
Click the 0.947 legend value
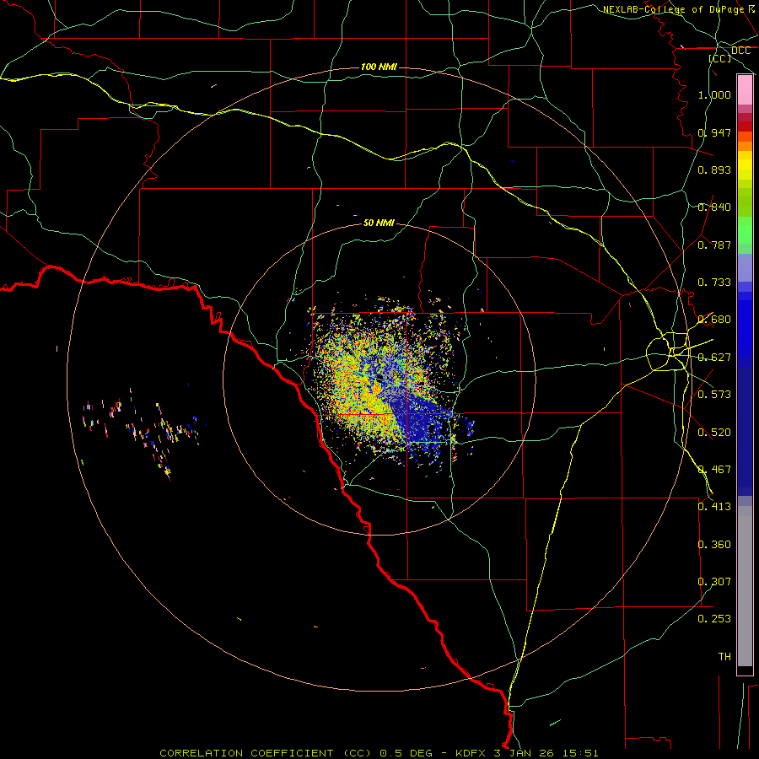coord(714,132)
